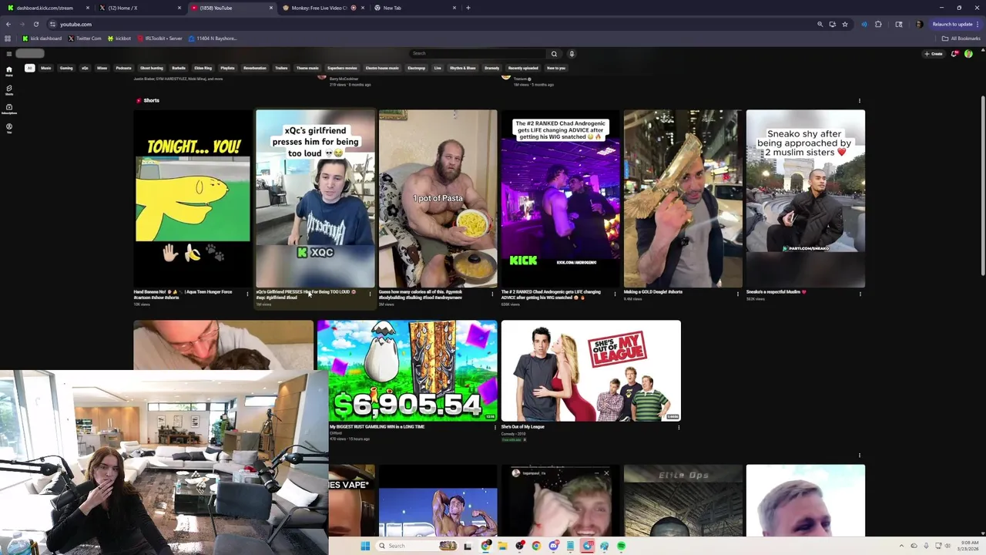Open Shorts from the left sidebar

click(9, 90)
